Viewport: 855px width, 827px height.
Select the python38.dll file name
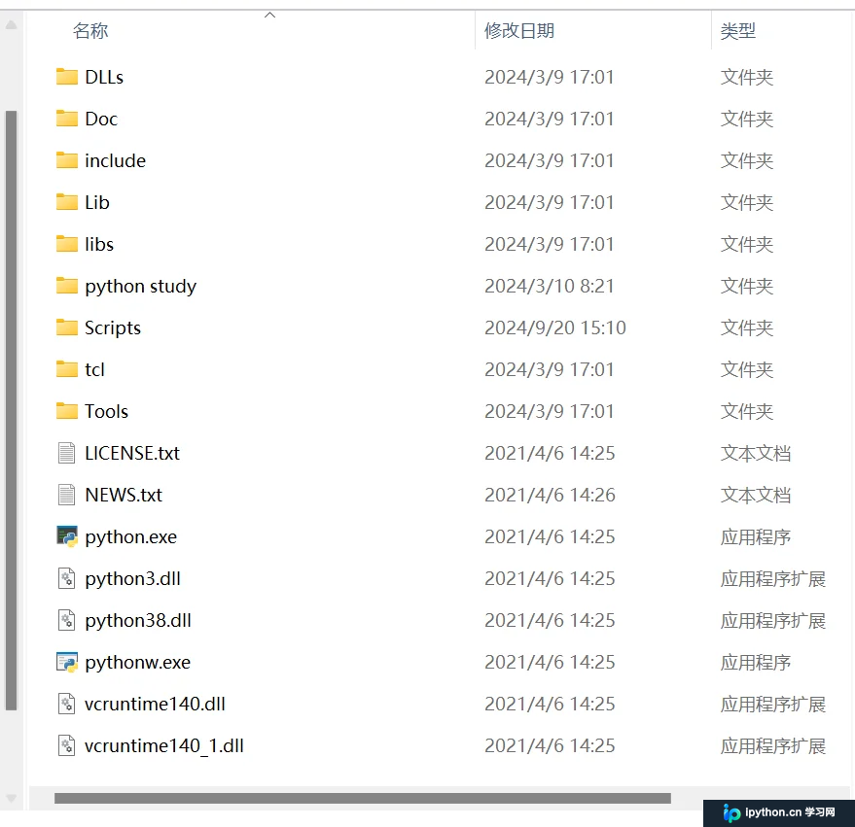(x=138, y=620)
